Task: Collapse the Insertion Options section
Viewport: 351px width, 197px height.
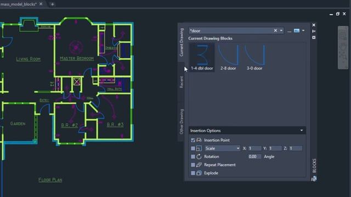Action: pyautogui.click(x=302, y=130)
